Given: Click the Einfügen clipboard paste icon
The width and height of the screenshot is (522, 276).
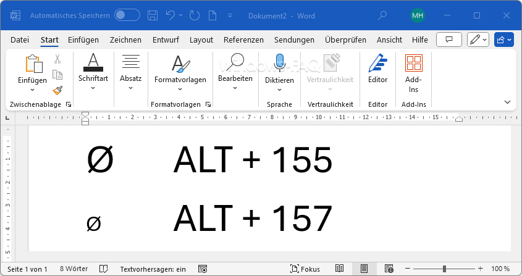Looking at the screenshot, I should point(33,64).
